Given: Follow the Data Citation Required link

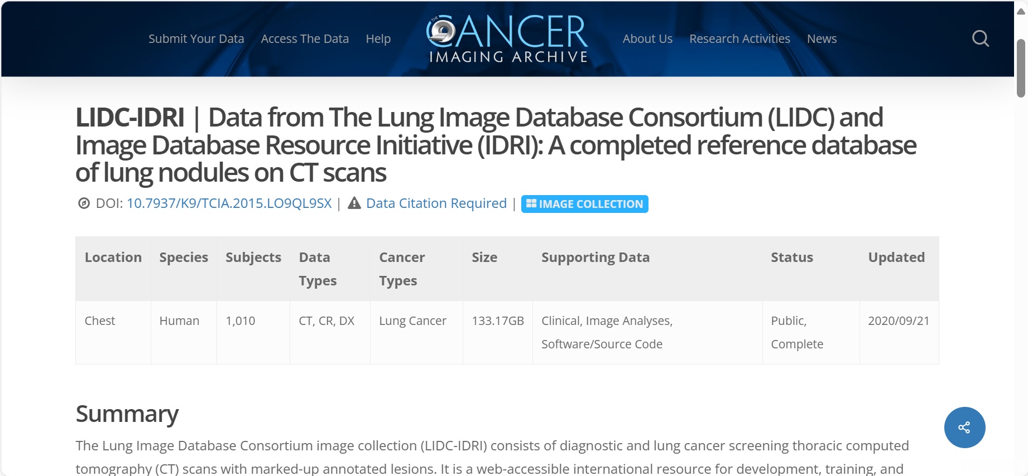Looking at the screenshot, I should tap(436, 203).
